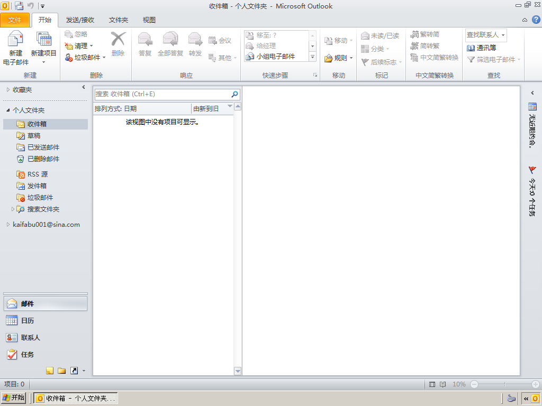This screenshot has width=542, height=406.
Task: Expand the 收藏夹 favorites section
Action: pos(8,90)
